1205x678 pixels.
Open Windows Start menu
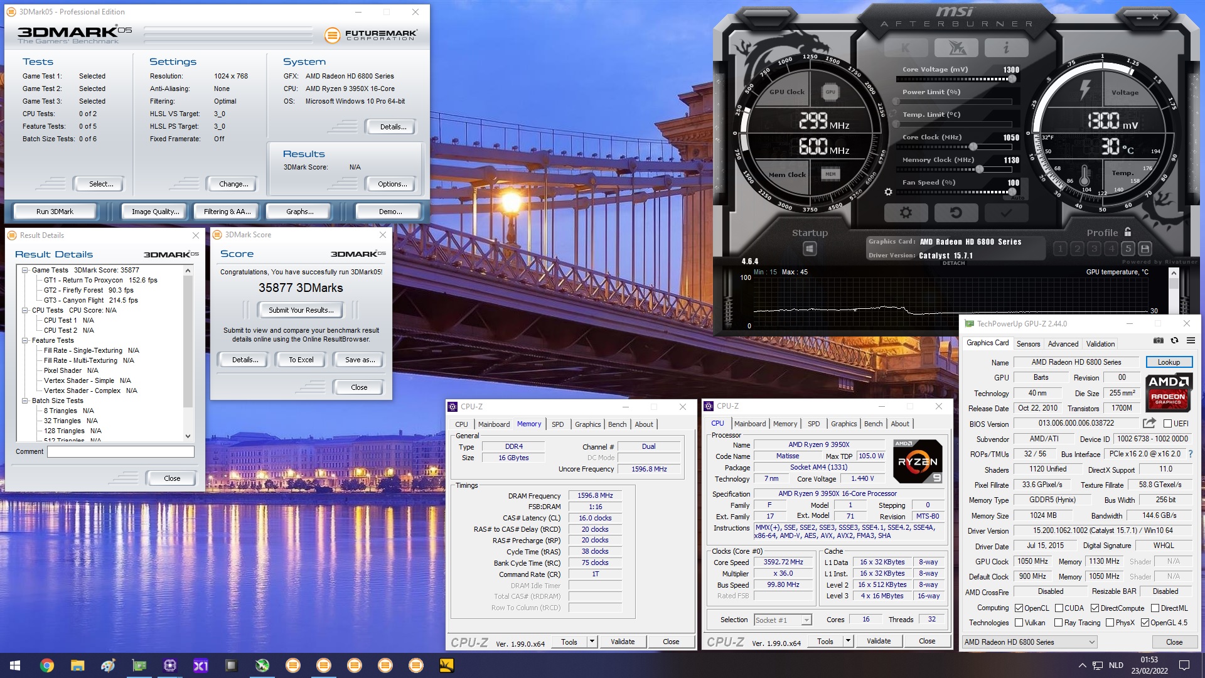pyautogui.click(x=15, y=665)
